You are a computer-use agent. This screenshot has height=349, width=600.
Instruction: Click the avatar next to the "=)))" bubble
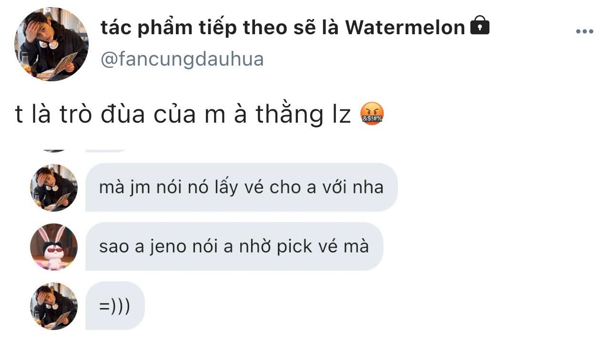point(54,306)
